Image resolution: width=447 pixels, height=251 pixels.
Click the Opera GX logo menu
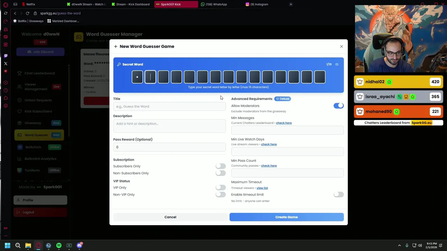(x=6, y=5)
